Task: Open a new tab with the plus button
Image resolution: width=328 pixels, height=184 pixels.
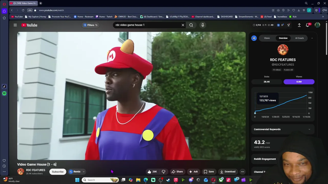Action: (40, 3)
